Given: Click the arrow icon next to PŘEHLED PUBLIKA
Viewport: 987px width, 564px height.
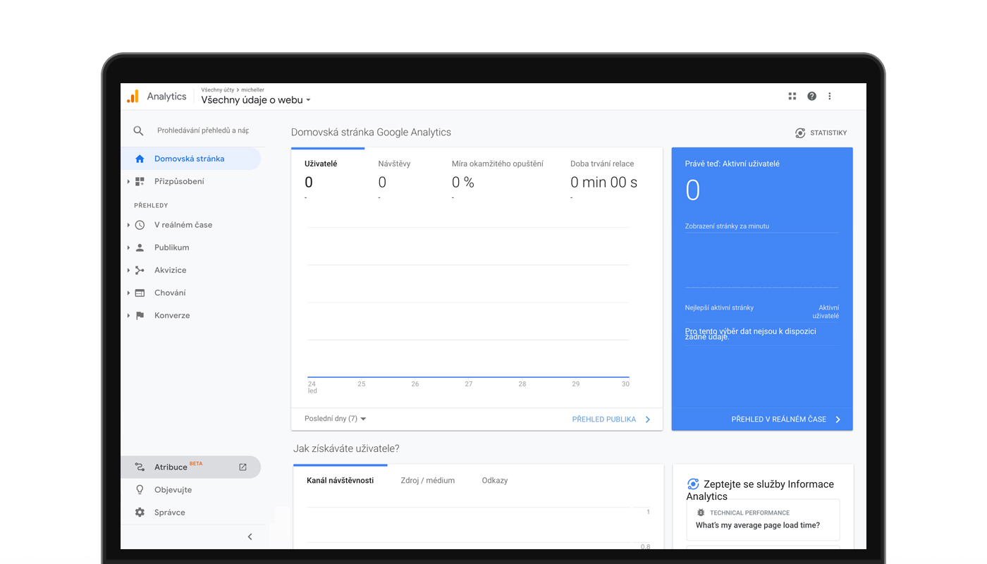Looking at the screenshot, I should (648, 419).
